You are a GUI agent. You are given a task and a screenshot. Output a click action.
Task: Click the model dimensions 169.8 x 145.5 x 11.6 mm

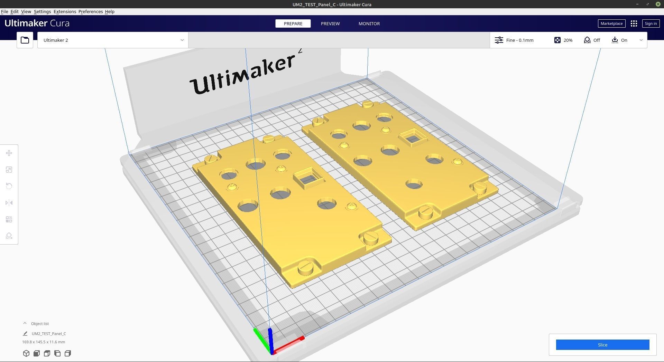click(x=44, y=342)
